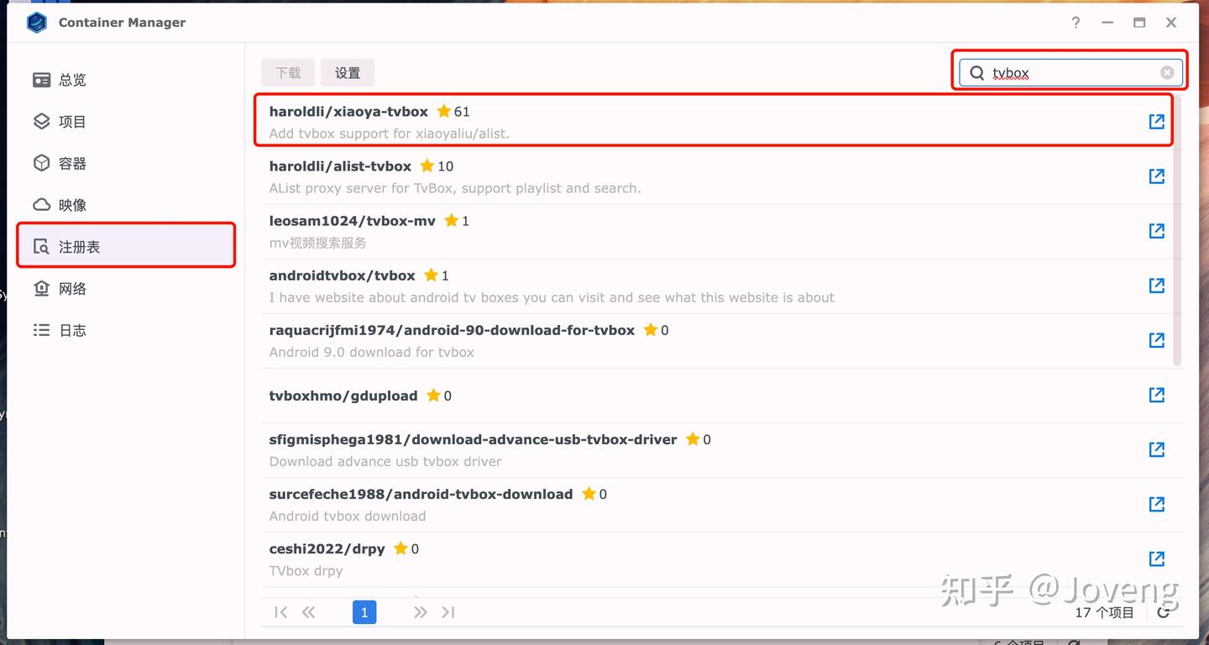The width and height of the screenshot is (1209, 645).
Task: Jump to the first results page
Action: point(281,612)
